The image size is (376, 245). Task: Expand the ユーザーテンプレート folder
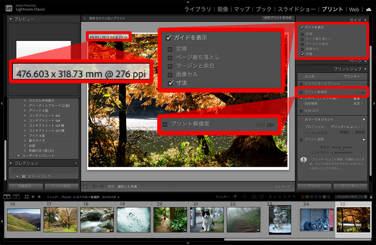18,155
